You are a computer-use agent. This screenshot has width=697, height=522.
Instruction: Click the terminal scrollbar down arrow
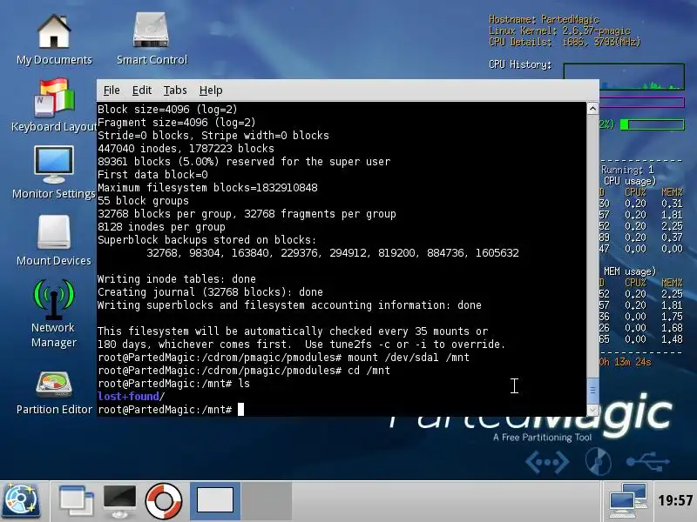(x=592, y=410)
